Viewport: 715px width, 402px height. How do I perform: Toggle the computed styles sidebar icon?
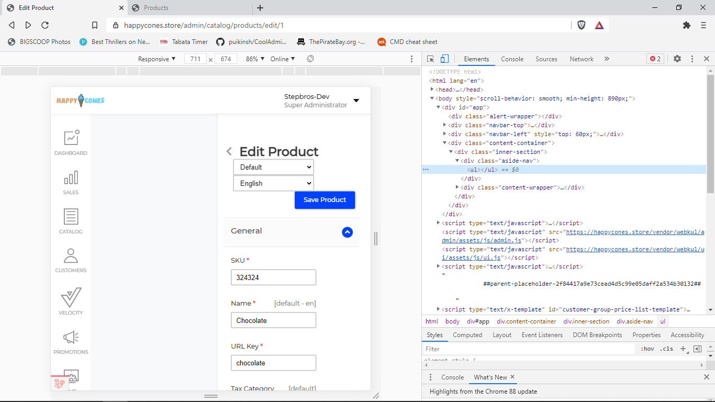697,349
